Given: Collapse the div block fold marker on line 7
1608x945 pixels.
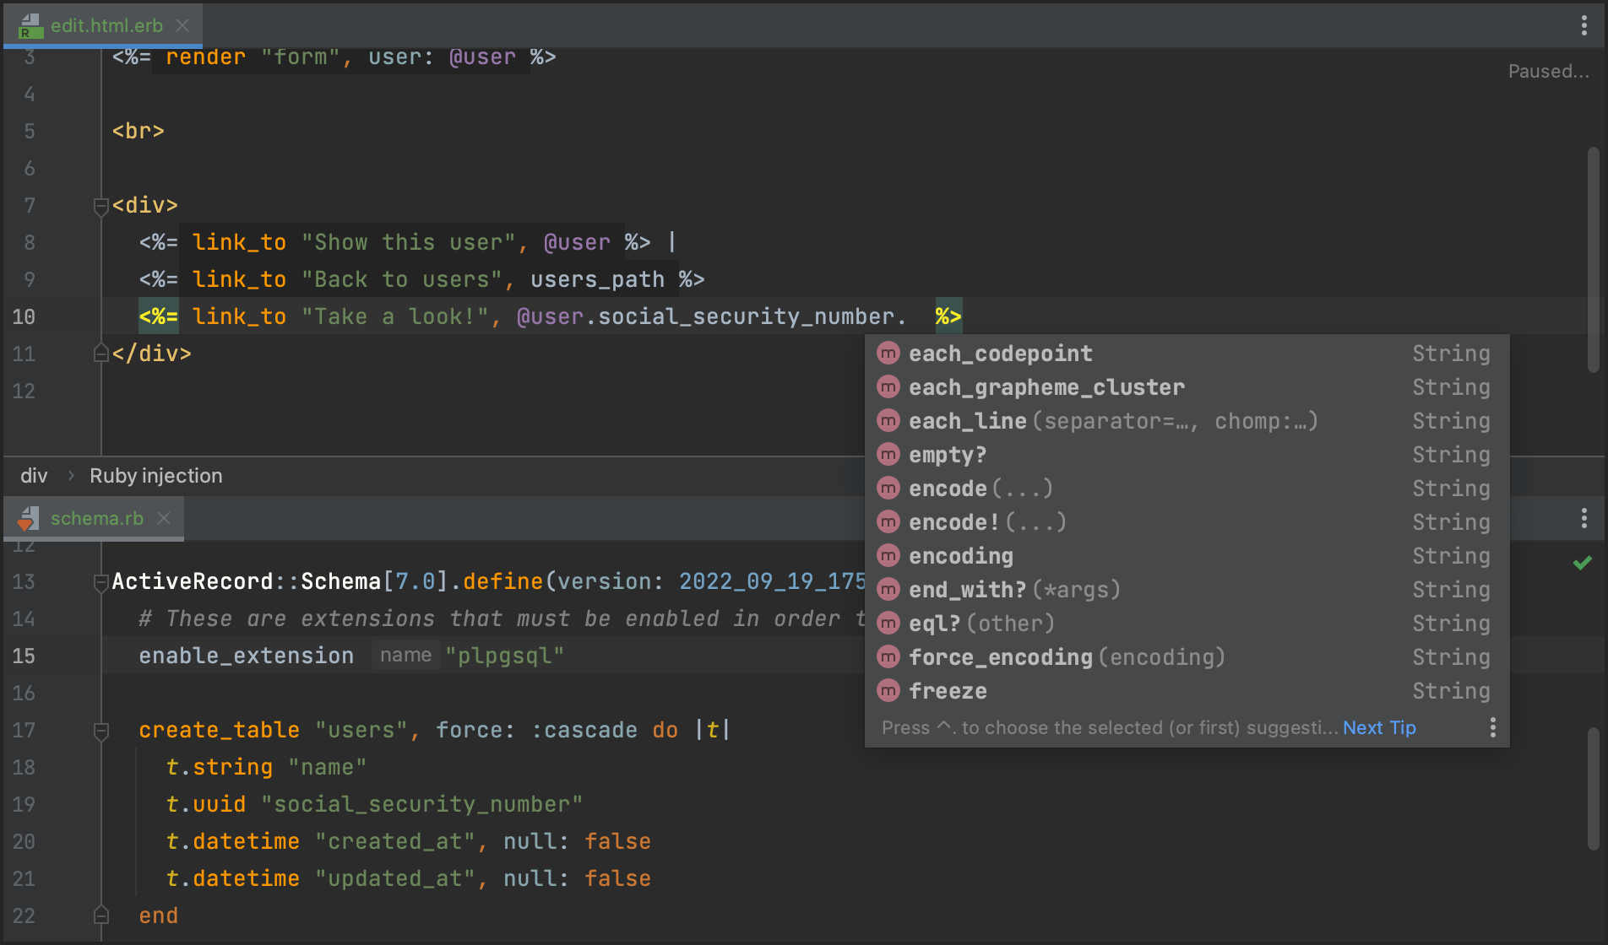Looking at the screenshot, I should (100, 205).
